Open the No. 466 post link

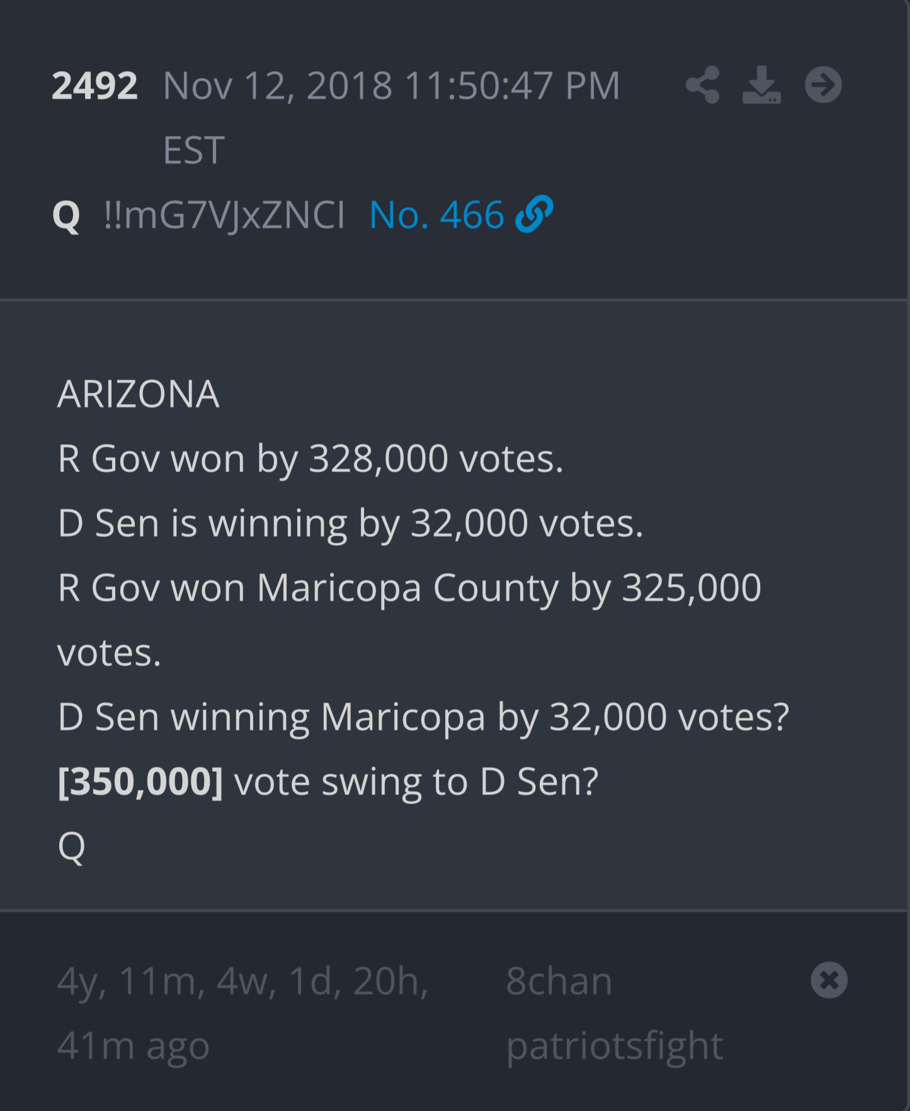coord(436,215)
